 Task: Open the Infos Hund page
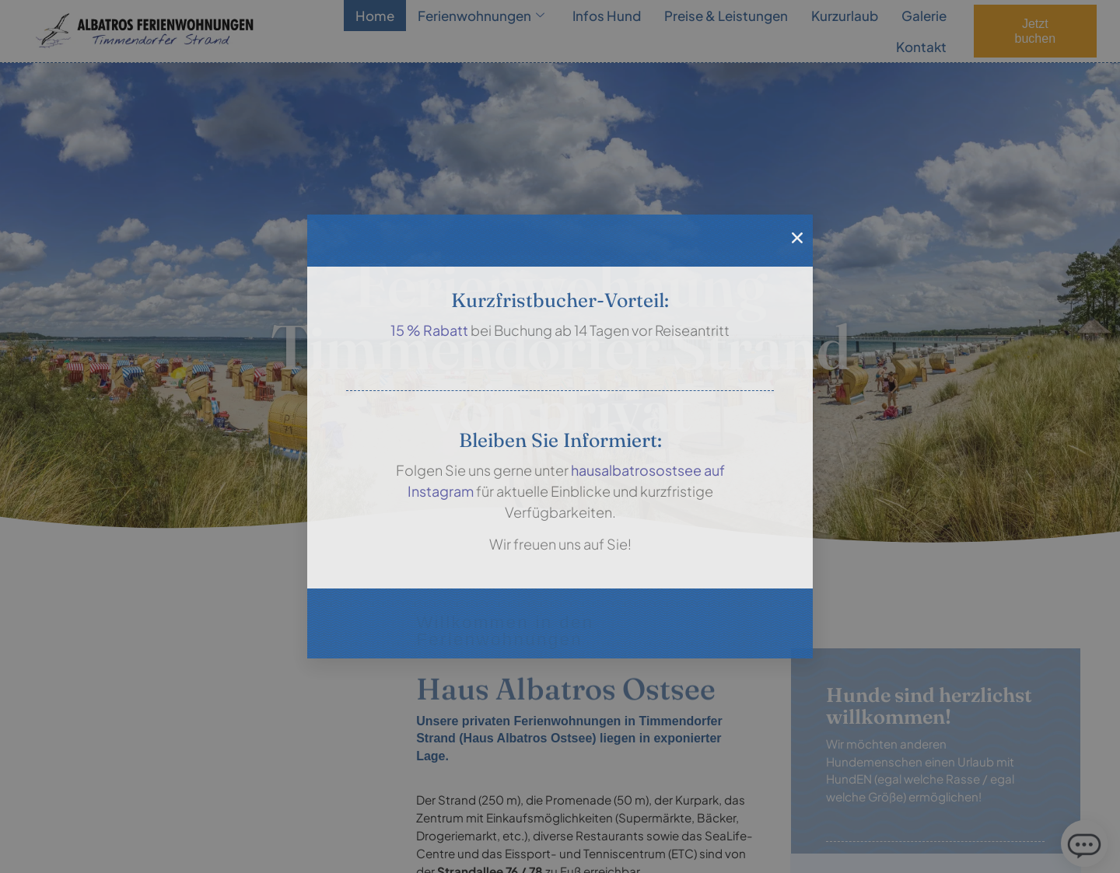[607, 16]
